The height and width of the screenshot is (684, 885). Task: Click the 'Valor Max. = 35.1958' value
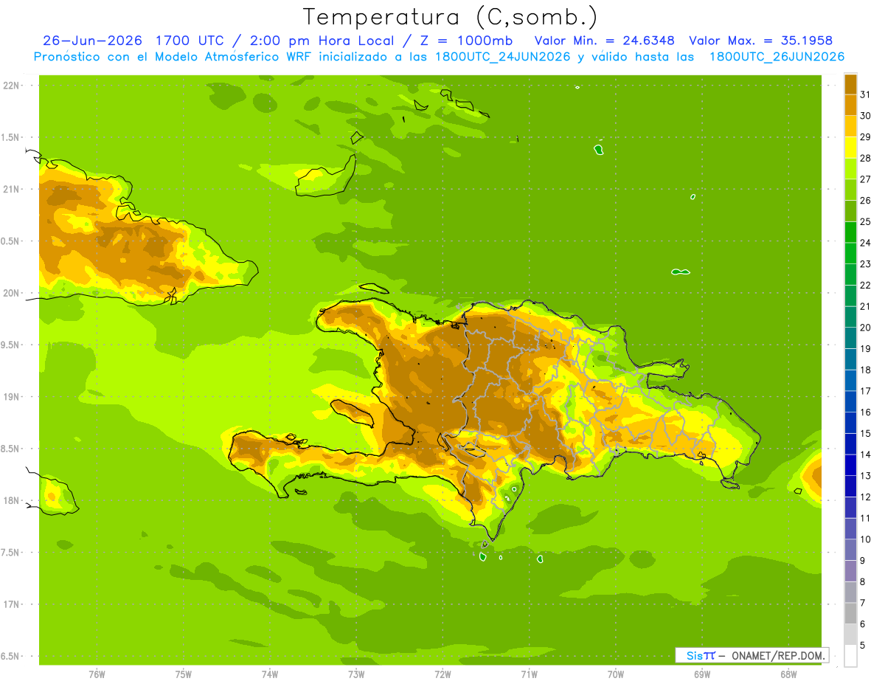click(x=761, y=41)
